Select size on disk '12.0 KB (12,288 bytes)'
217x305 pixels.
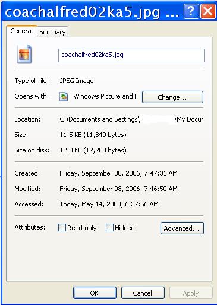93,150
